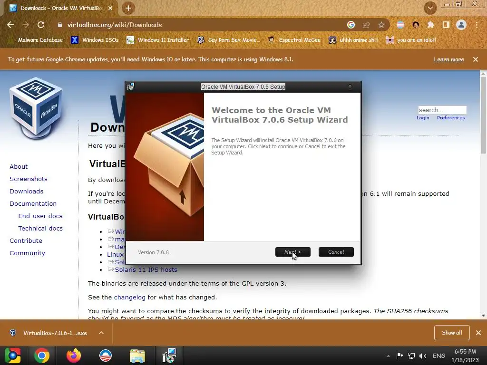The width and height of the screenshot is (487, 365).
Task: Click the ENG language indicator
Action: click(438, 355)
